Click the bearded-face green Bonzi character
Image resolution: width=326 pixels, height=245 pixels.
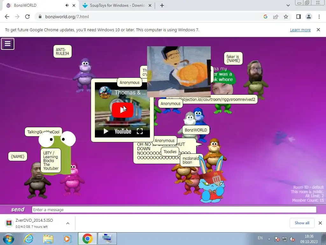[256, 80]
